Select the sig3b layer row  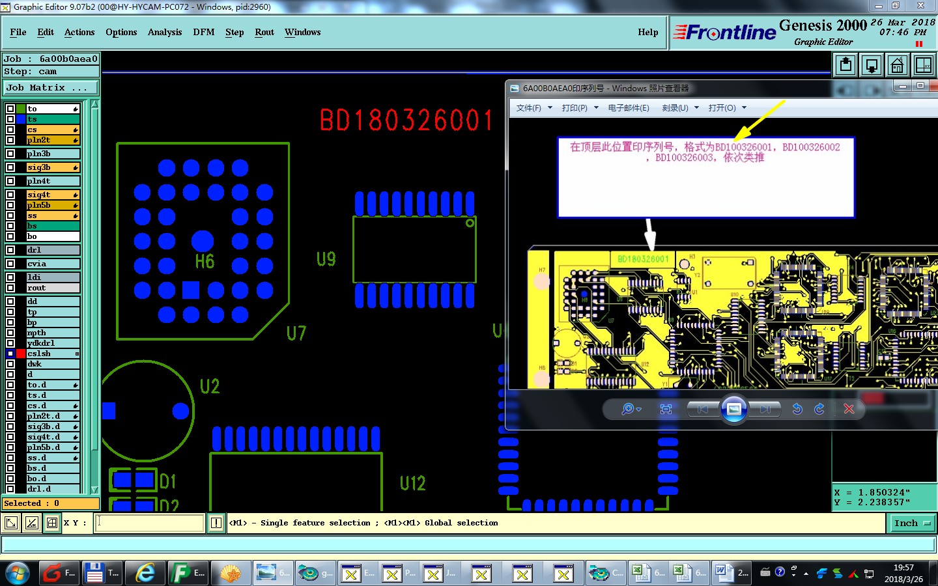pos(53,167)
